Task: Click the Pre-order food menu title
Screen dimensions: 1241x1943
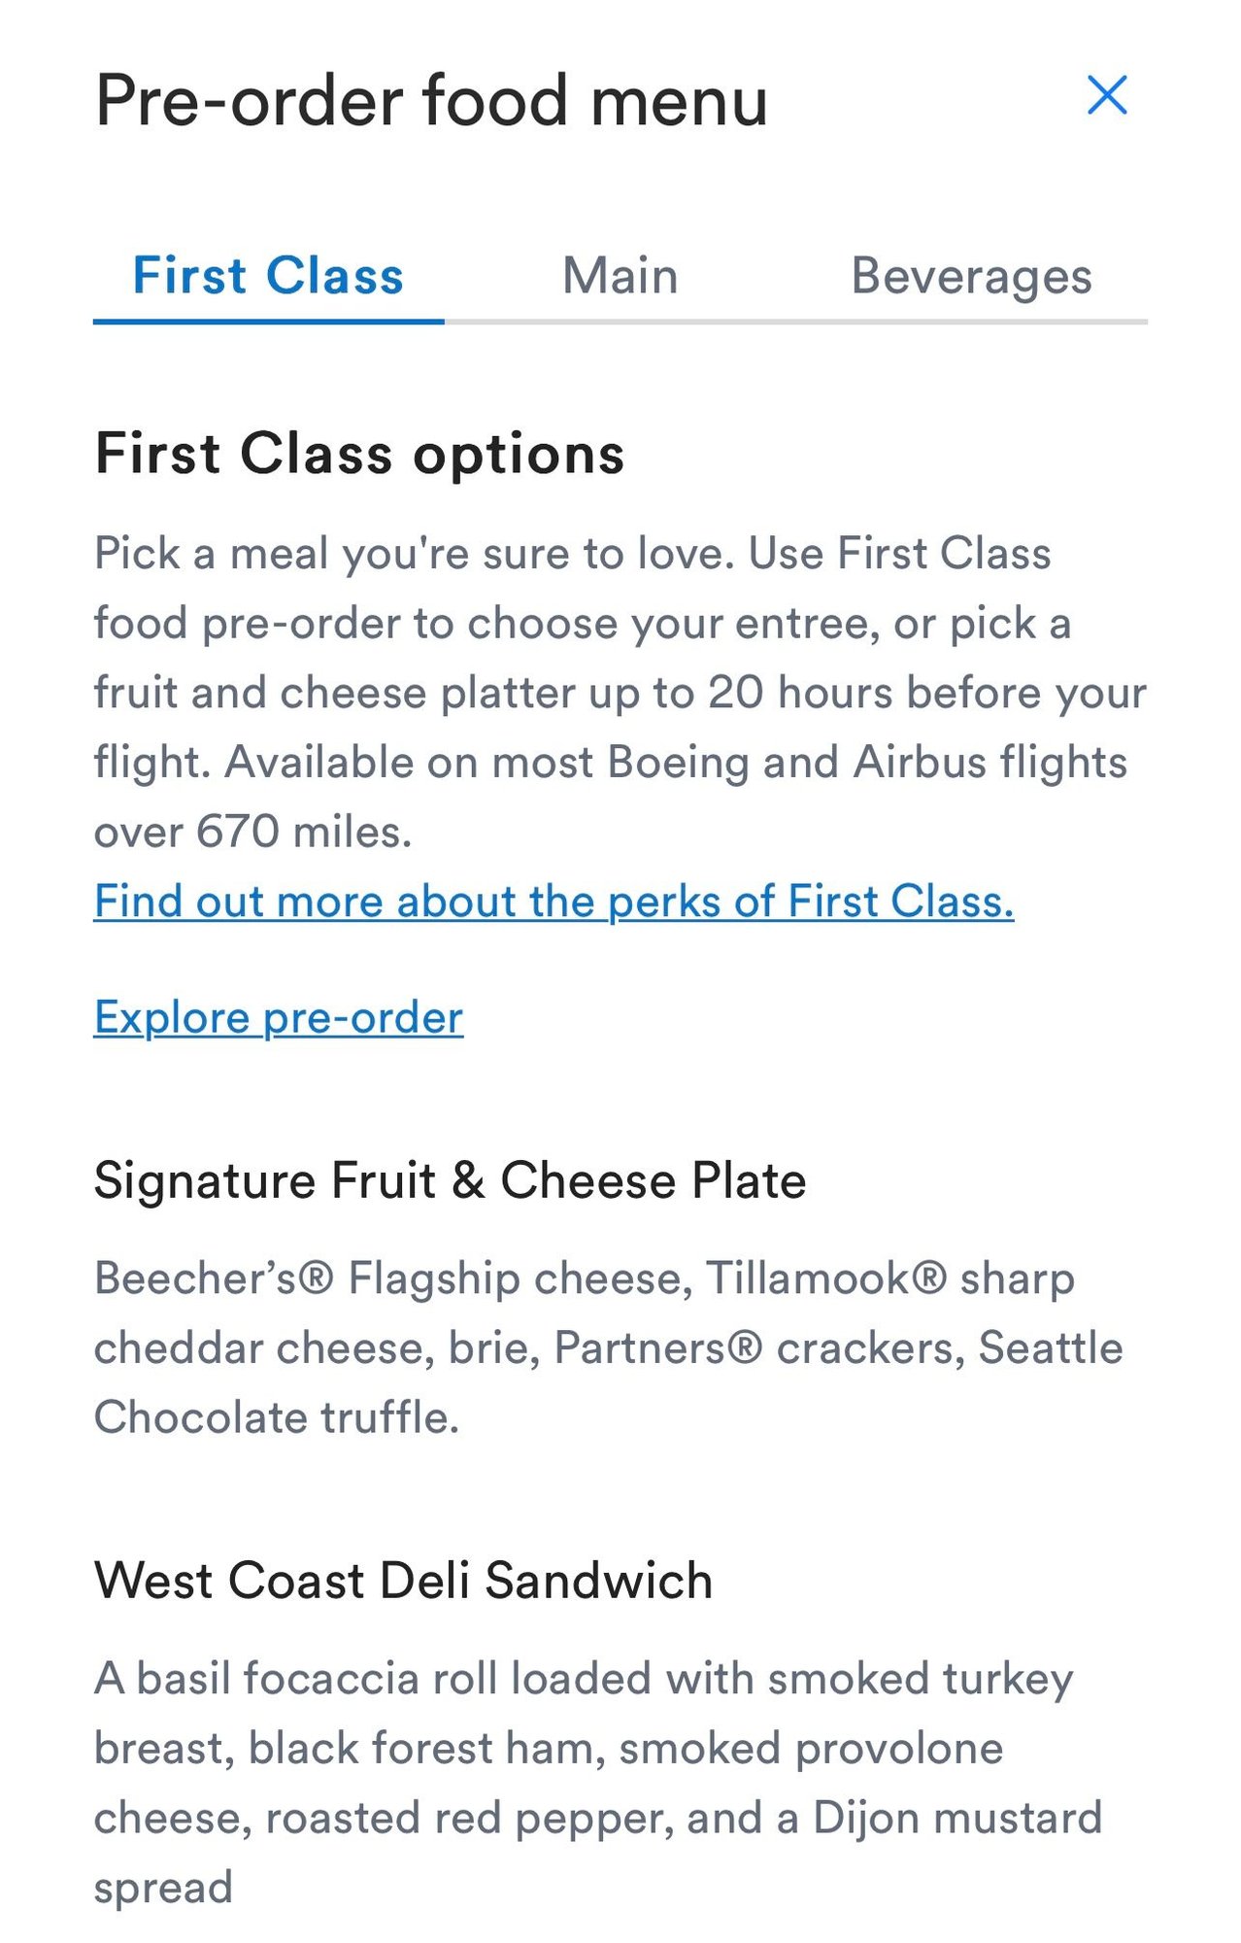Action: [431, 101]
